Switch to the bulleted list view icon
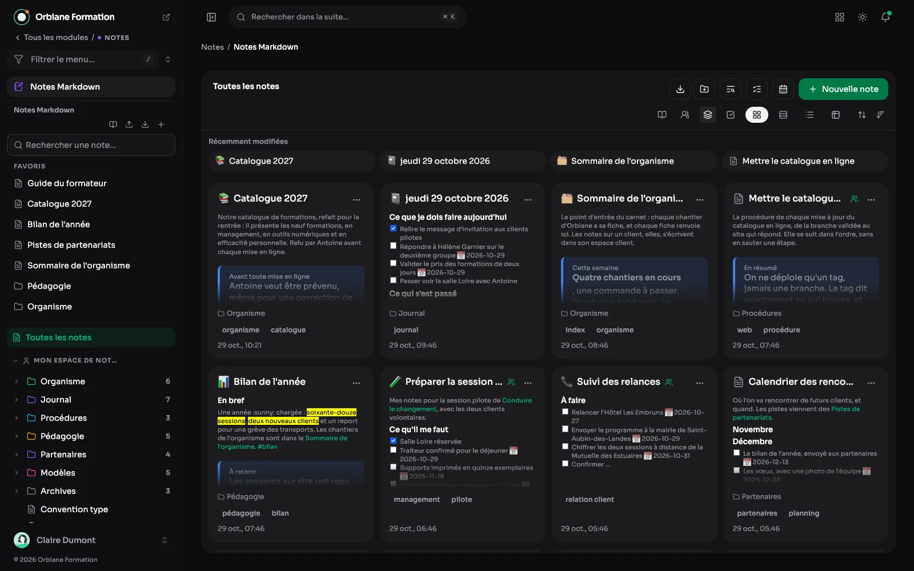This screenshot has height=571, width=914. coord(809,115)
